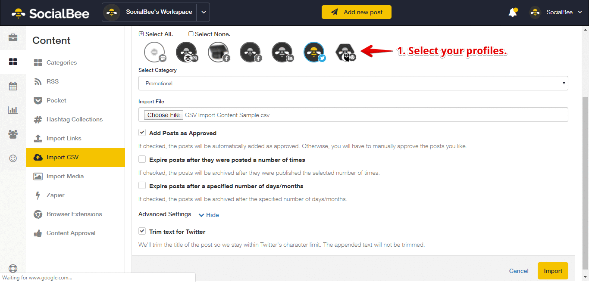Viewport: 589px width, 282px height.
Task: Open the briefcase icon in left rail
Action: pos(13,37)
